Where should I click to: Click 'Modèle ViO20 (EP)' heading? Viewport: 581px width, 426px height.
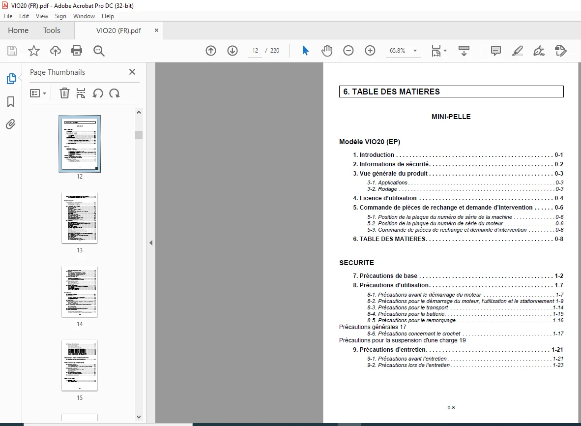370,142
